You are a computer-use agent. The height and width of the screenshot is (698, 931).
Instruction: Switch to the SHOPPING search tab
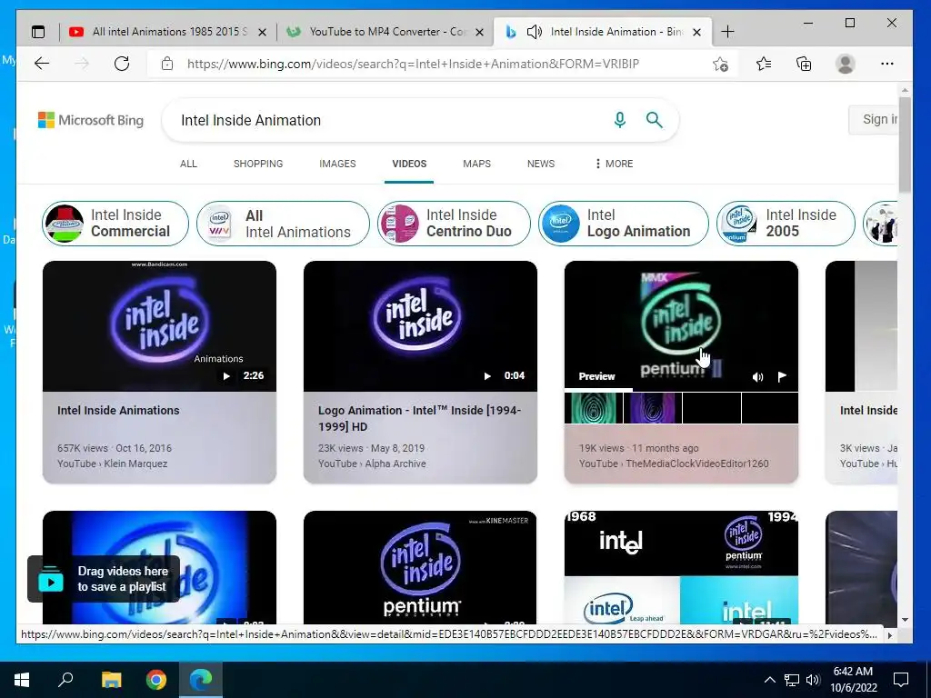click(x=258, y=164)
